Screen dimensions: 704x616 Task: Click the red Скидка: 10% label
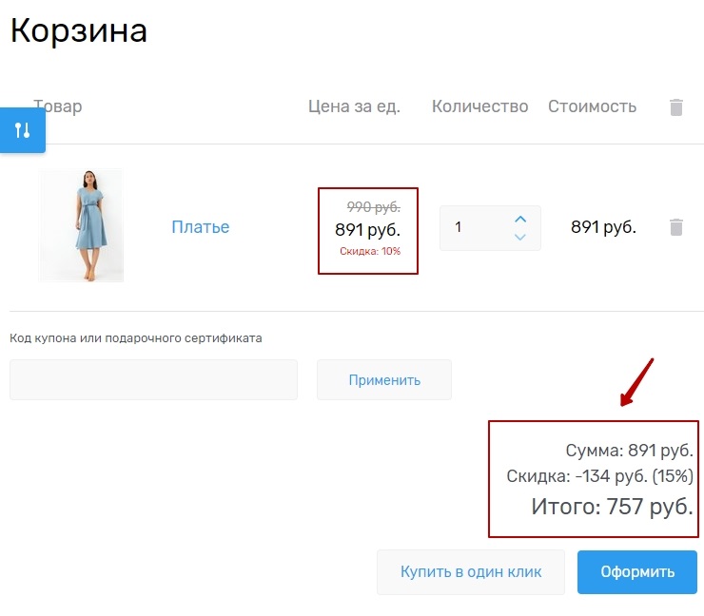tap(370, 252)
